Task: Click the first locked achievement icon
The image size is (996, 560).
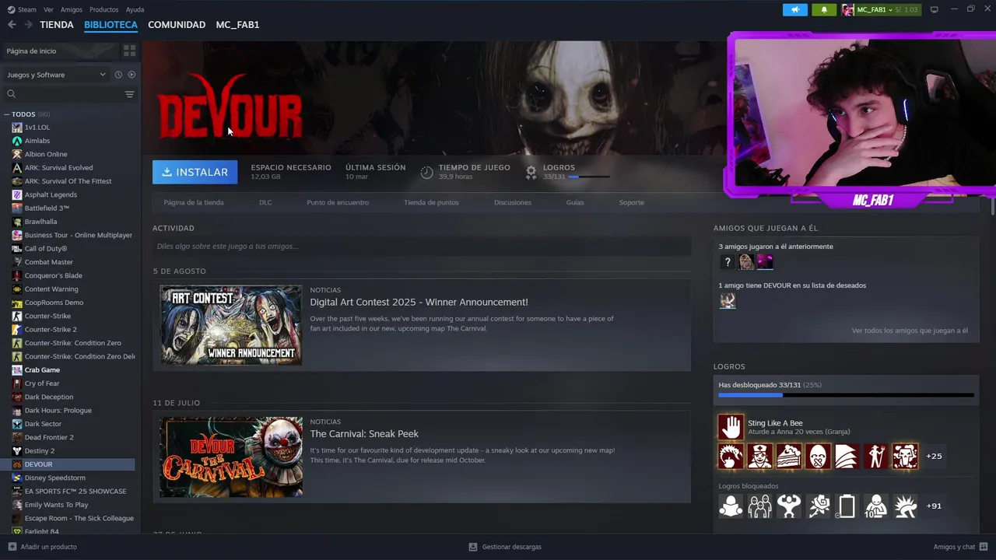Action: tap(731, 506)
